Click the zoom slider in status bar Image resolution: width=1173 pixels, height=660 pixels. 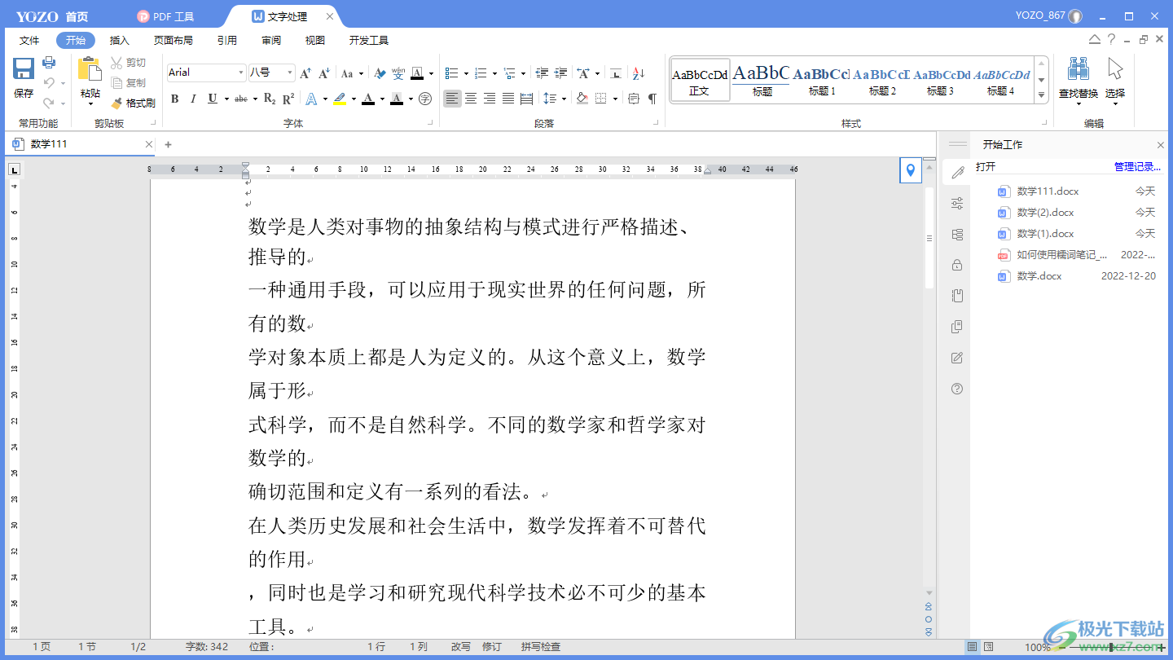click(x=1110, y=647)
